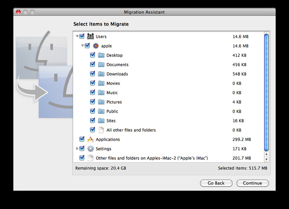Select the Music folder icon
Viewport: 289px width, 209px height.
click(101, 93)
